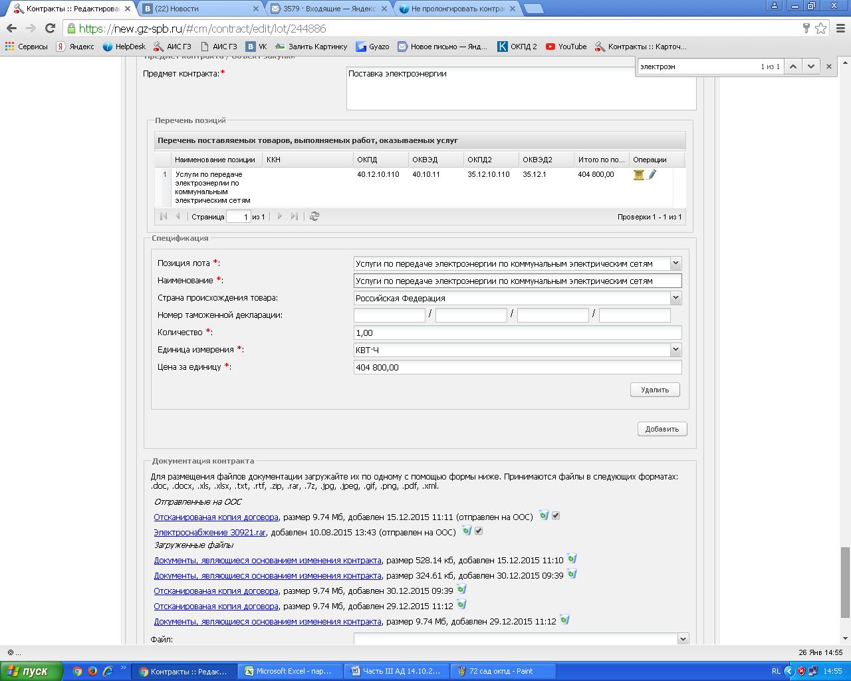Viewport: 851px width, 681px height.
Task: Open the YouTube bookmark
Action: pos(566,47)
